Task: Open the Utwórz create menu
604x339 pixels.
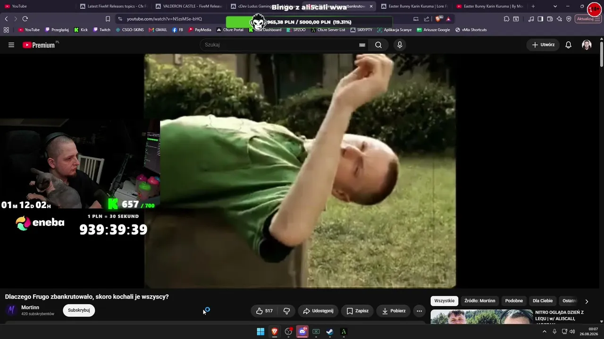Action: click(543, 45)
